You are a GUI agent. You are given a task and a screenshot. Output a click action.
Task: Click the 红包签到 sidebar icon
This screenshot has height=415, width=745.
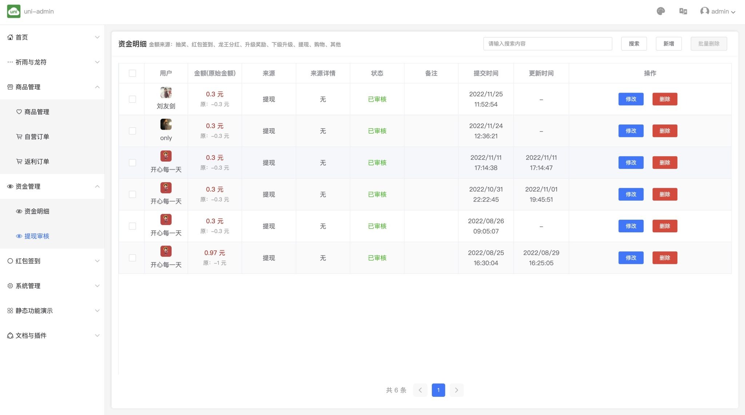click(x=10, y=261)
